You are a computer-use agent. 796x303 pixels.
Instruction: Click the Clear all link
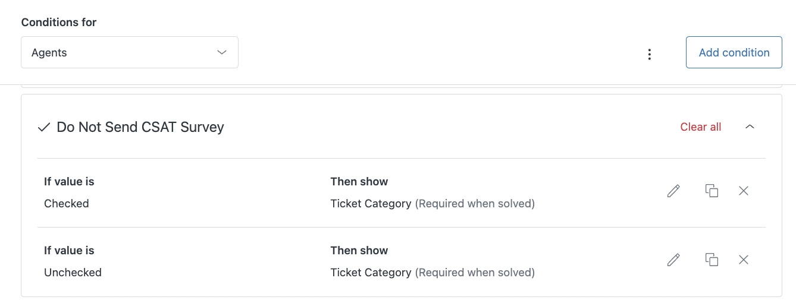700,127
